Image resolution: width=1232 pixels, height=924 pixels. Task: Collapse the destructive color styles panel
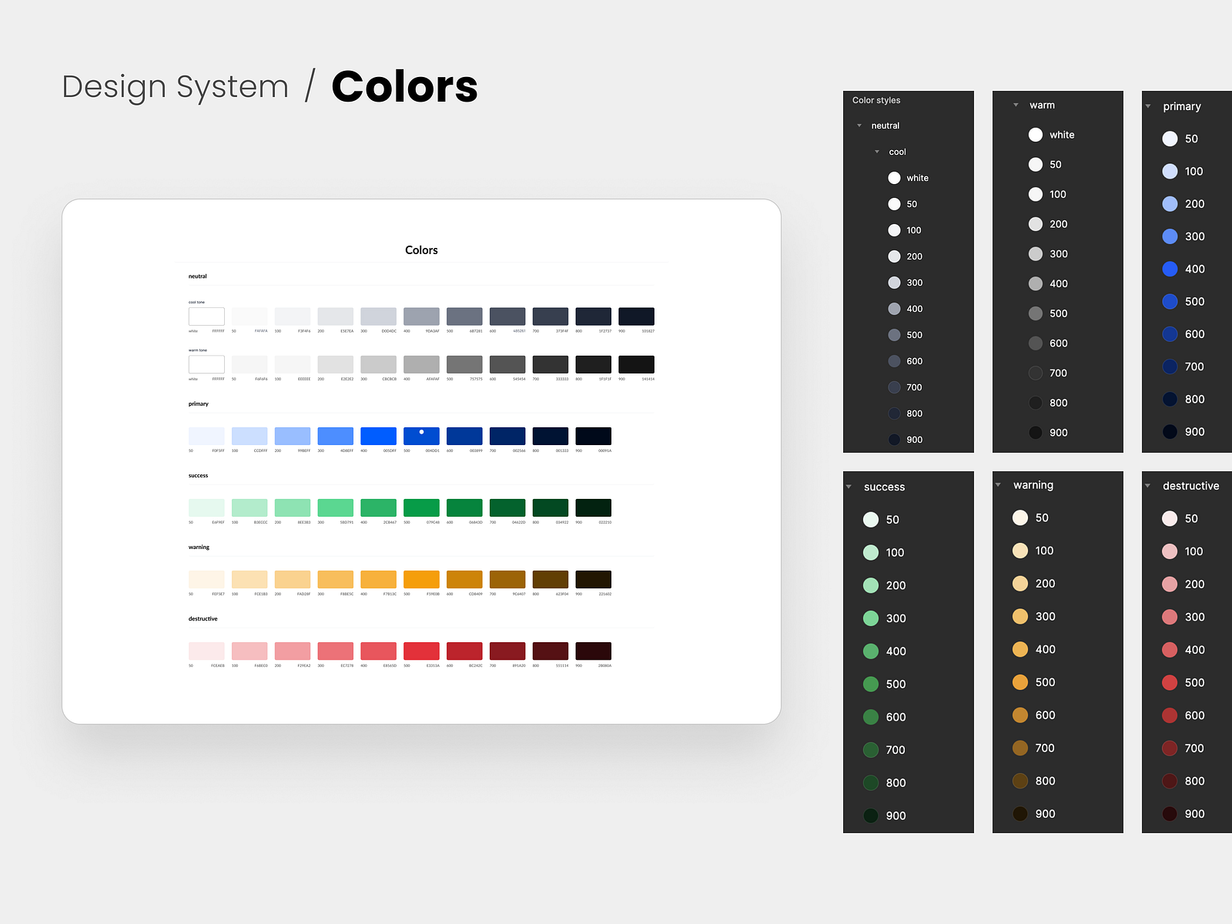click(x=1149, y=486)
